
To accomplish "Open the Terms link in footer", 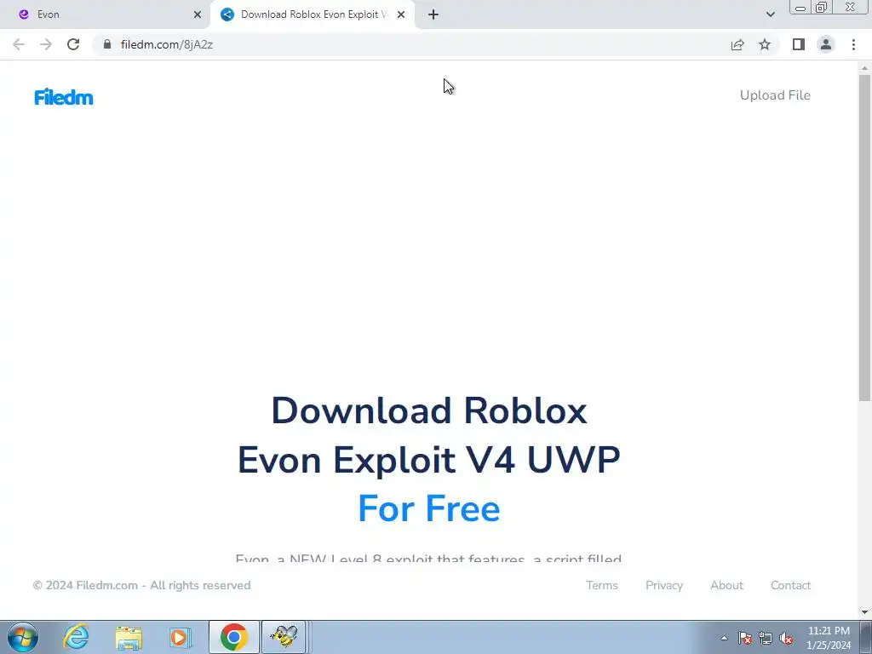I will (602, 585).
